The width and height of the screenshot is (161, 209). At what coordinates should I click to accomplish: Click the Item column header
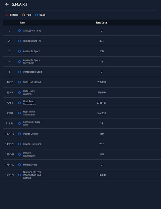pos(22,23)
